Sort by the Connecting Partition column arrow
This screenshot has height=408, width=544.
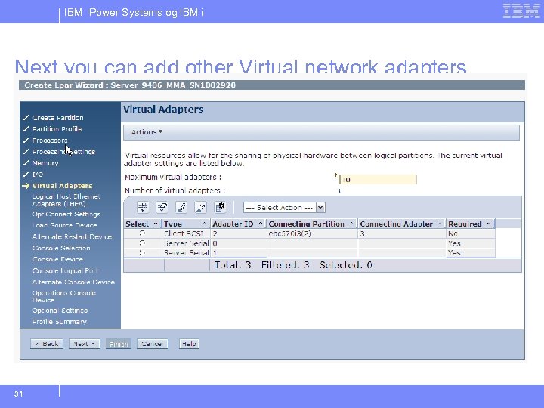pyautogui.click(x=351, y=224)
